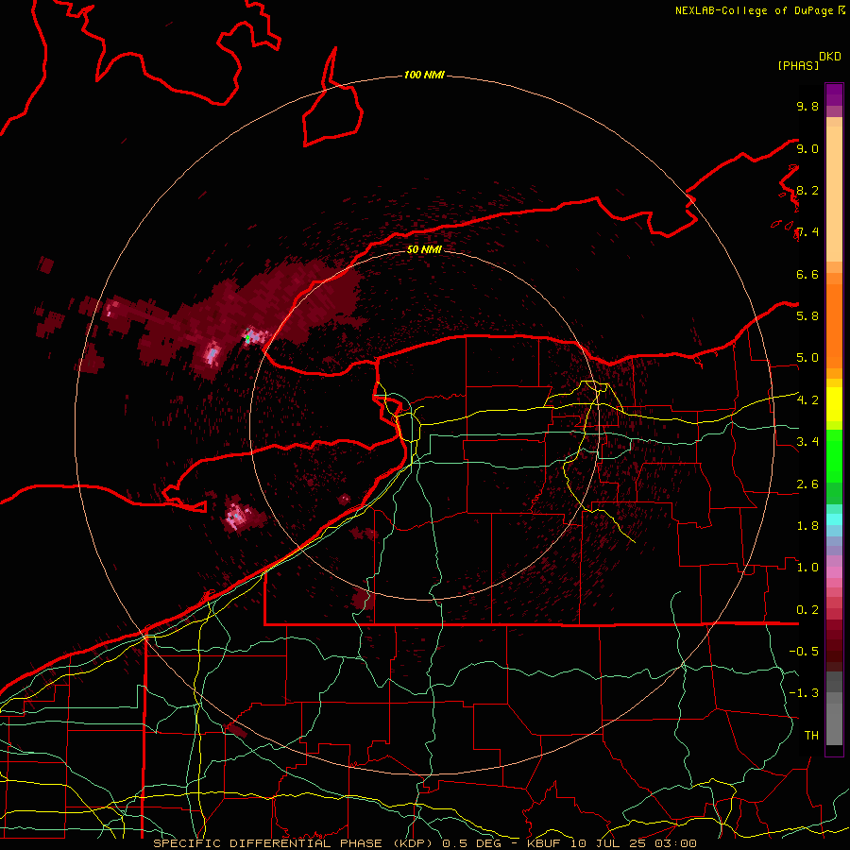Viewport: 850px width, 850px height.
Task: Select the 100 NMI range ring label
Action: click(424, 75)
